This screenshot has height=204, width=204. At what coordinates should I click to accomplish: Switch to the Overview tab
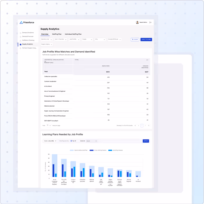(x=45, y=34)
